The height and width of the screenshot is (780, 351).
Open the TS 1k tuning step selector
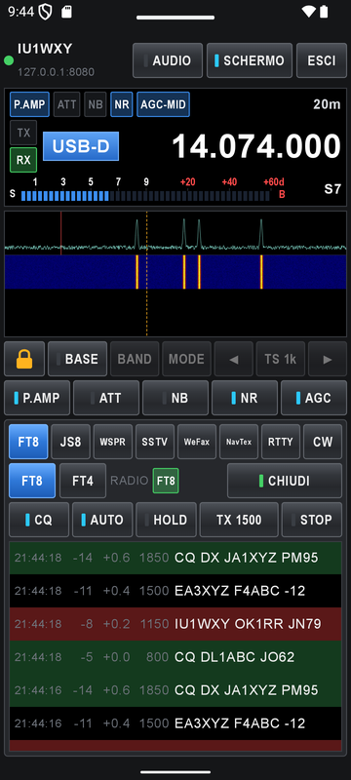tap(281, 359)
